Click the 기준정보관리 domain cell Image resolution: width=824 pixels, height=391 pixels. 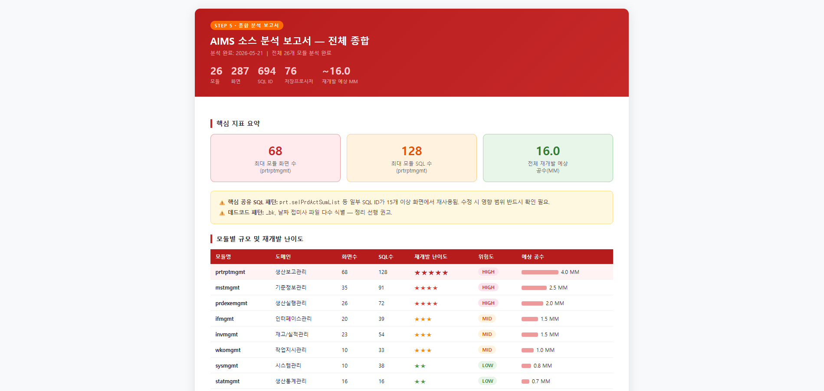click(x=291, y=288)
